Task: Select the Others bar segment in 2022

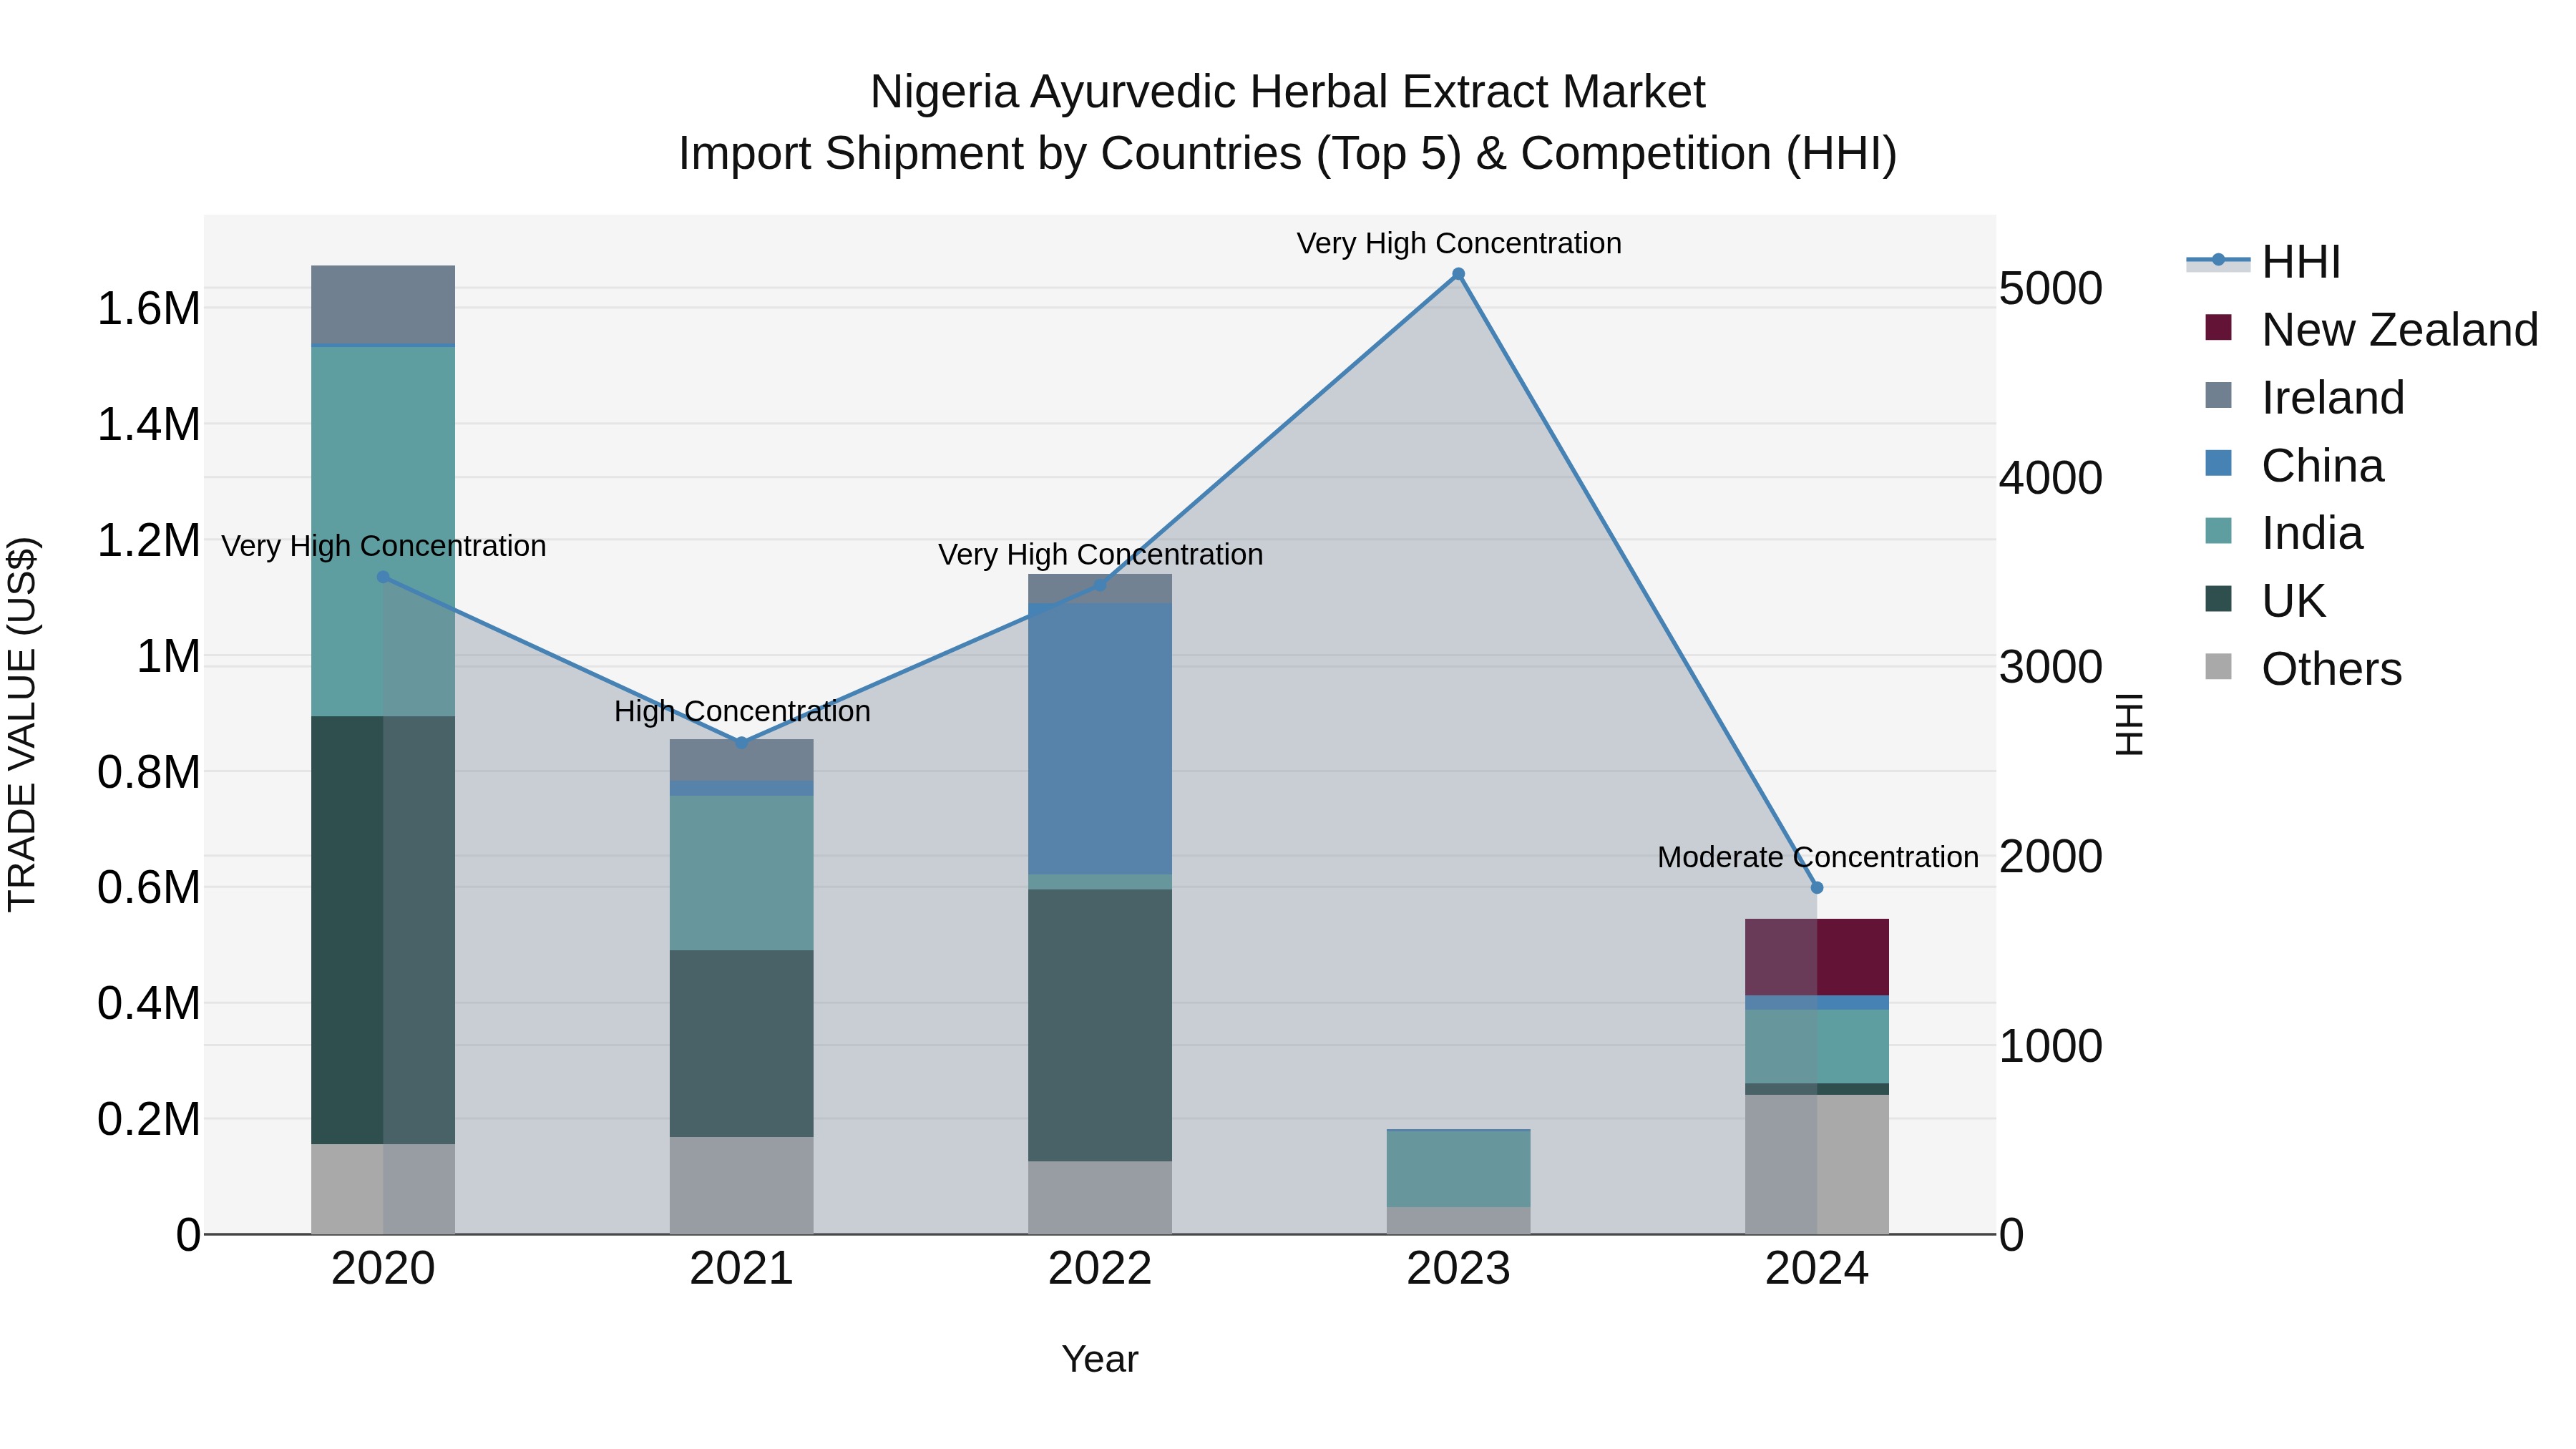Action: (x=1100, y=1197)
